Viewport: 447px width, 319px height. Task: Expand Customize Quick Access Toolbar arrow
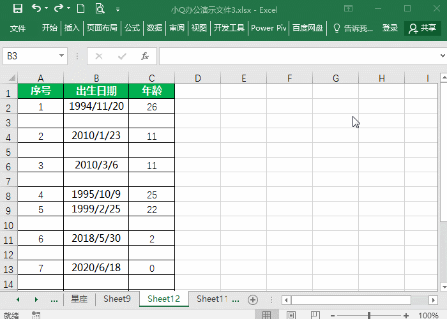pos(117,10)
